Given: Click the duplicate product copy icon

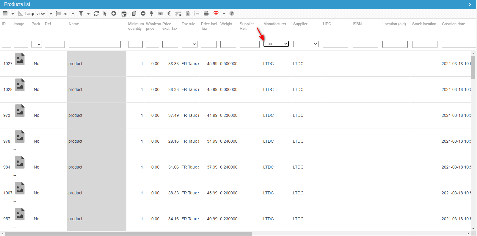Looking at the screenshot, I should pyautogui.click(x=134, y=13).
